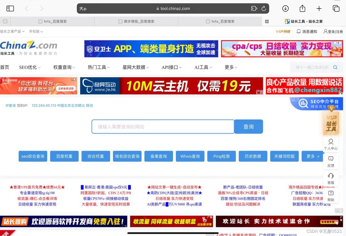Click 阿里国际5折起 CDN link
Viewport: 346px width, 236px height.
pyautogui.click(x=106, y=193)
